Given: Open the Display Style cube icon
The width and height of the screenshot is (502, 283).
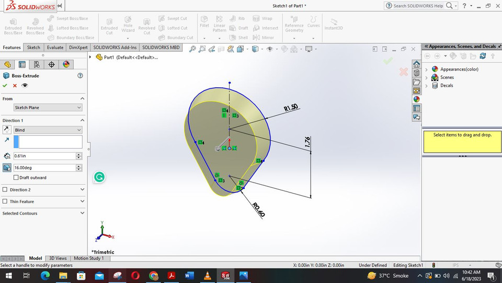Looking at the screenshot, I should pos(255,49).
